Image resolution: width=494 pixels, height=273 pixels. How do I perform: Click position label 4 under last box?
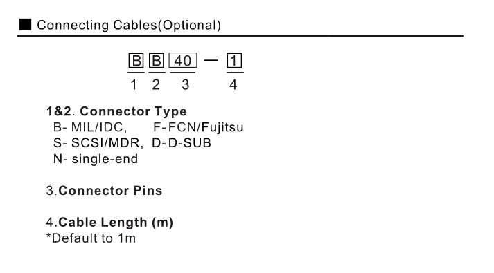(x=233, y=85)
